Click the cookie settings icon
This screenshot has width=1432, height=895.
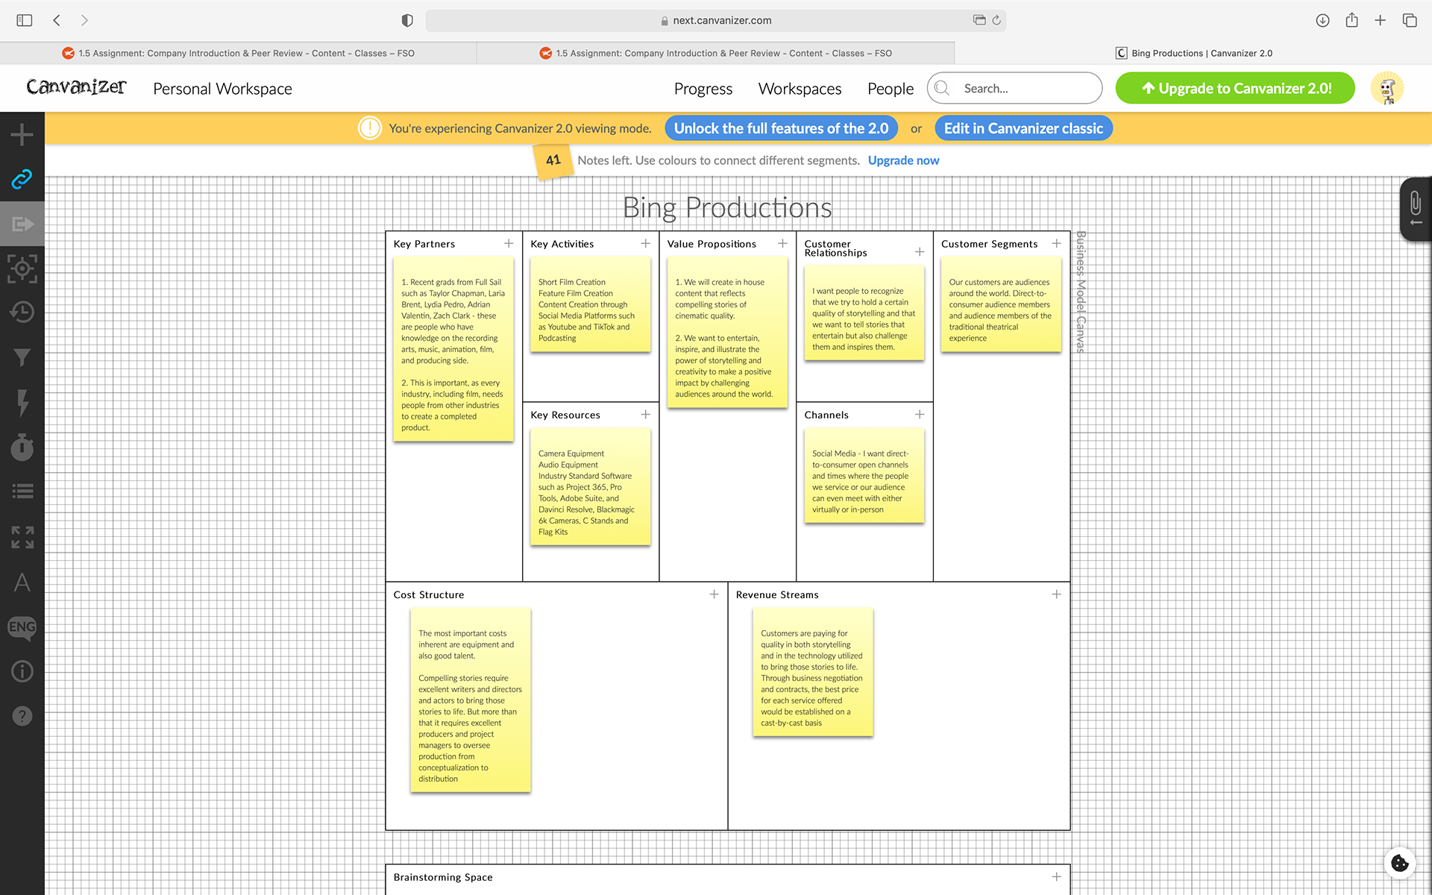pos(1400,863)
